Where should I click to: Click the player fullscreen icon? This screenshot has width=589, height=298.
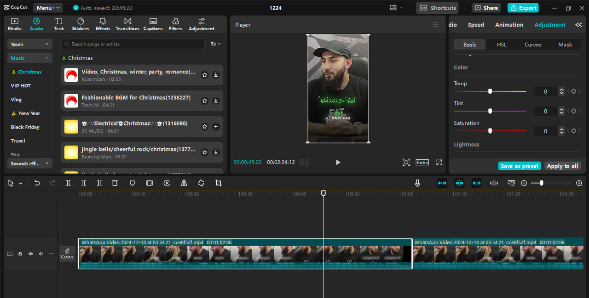(x=439, y=162)
